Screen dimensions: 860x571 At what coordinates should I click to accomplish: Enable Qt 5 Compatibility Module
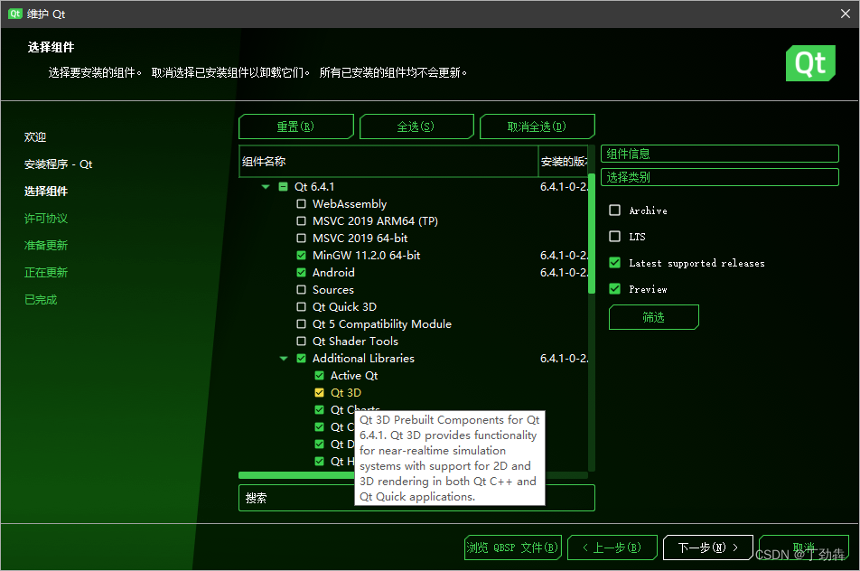[x=301, y=324]
